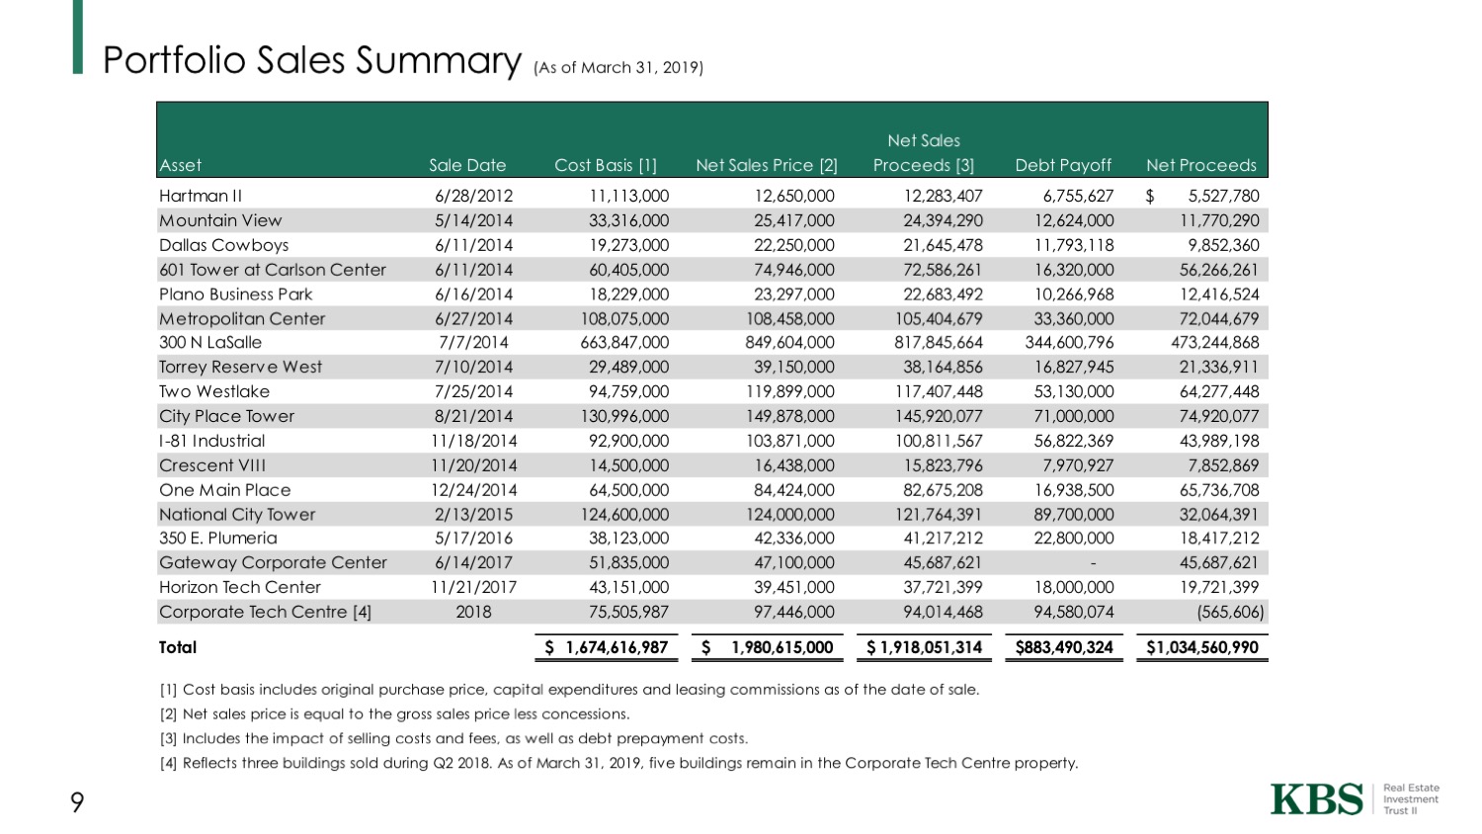The width and height of the screenshot is (1482, 834).
Task: Select the 'Gateway Corporate Center' asset name
Action: (273, 562)
